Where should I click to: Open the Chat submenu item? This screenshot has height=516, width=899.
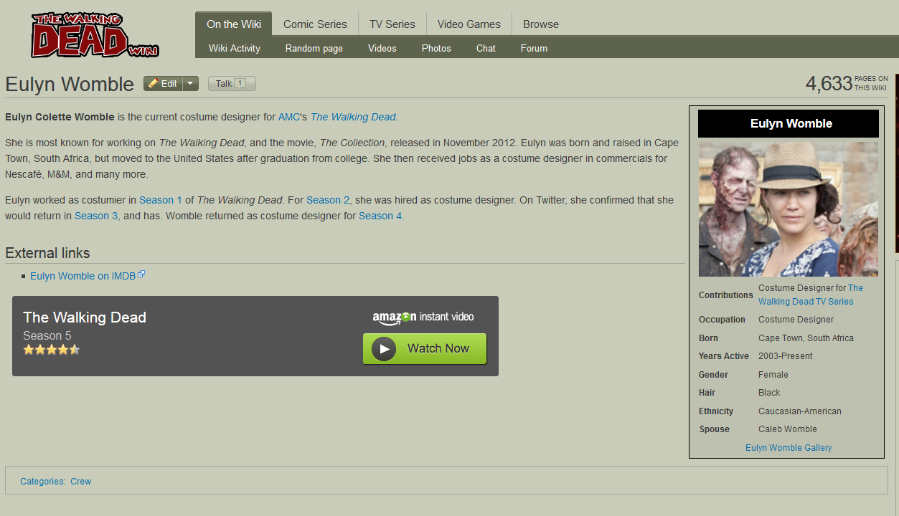click(486, 48)
